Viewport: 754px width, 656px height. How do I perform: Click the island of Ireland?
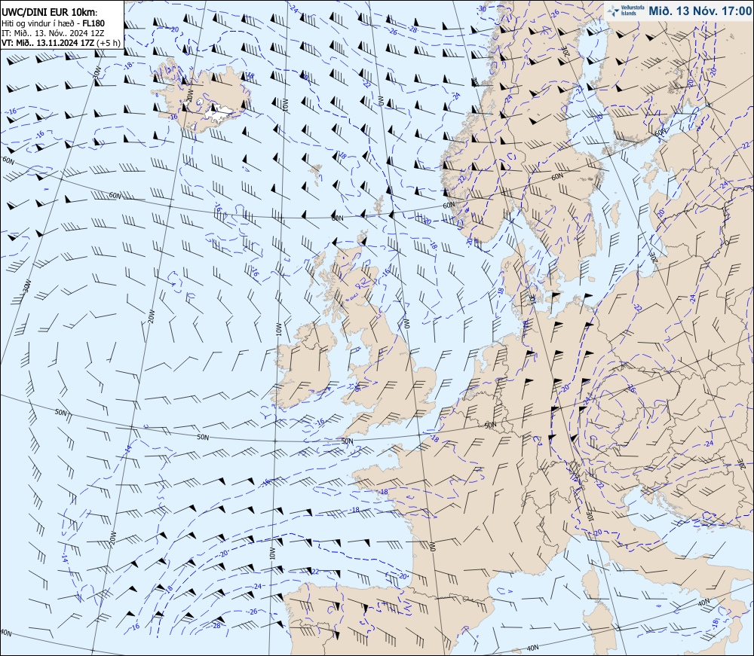click(306, 366)
